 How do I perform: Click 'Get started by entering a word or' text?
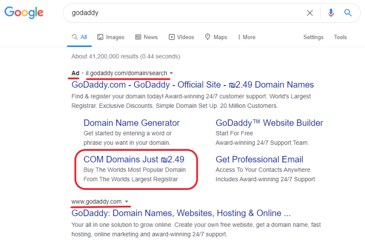click(x=128, y=133)
